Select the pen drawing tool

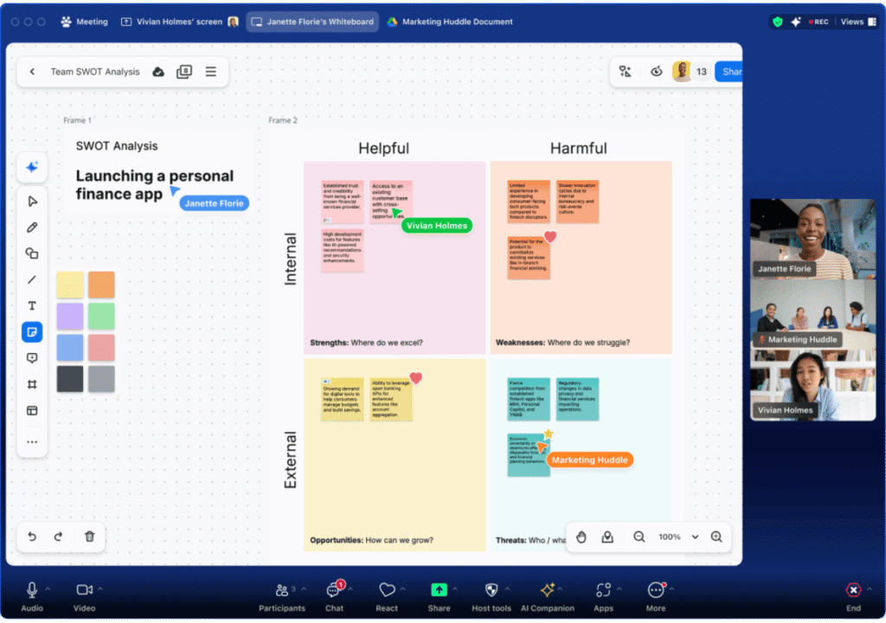[32, 228]
